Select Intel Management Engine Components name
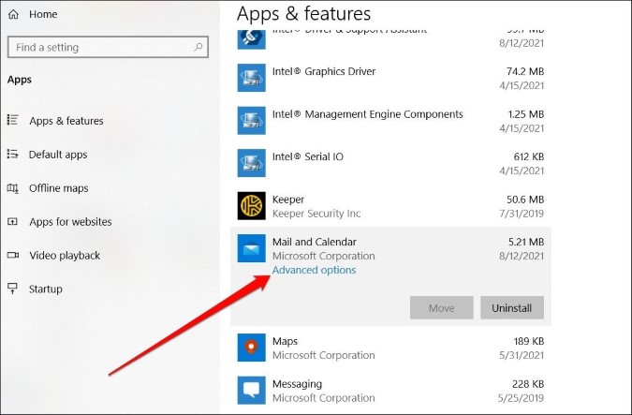The width and height of the screenshot is (632, 415). tap(368, 114)
